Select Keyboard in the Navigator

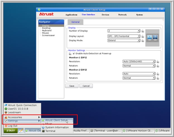pos(47,30)
